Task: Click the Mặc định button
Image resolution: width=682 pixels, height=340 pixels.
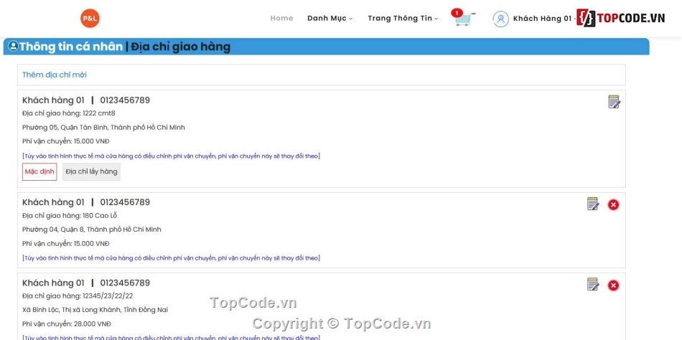Action: click(x=39, y=171)
